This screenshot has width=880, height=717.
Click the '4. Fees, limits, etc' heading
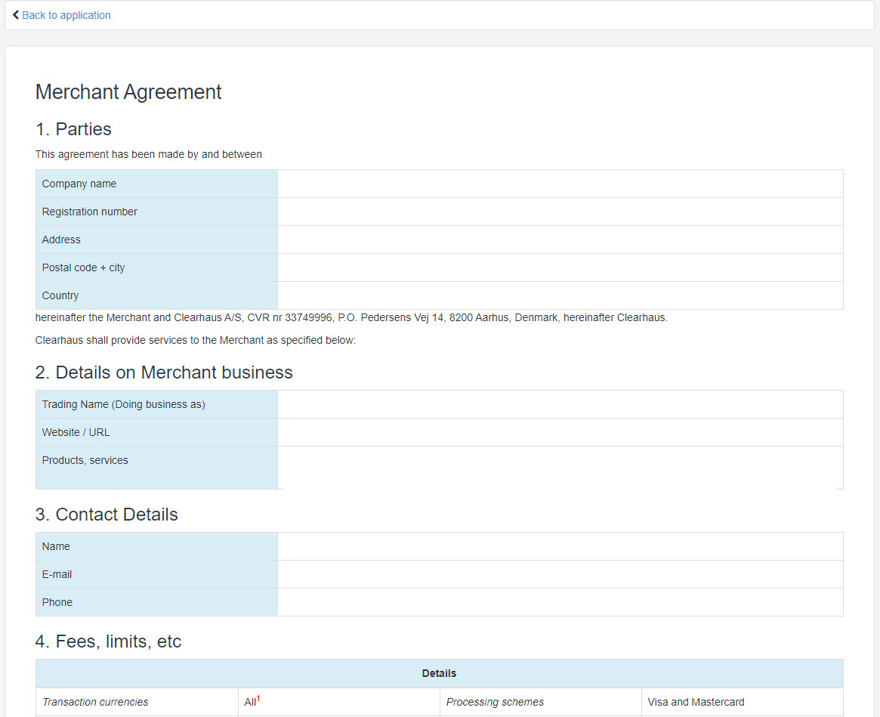108,641
